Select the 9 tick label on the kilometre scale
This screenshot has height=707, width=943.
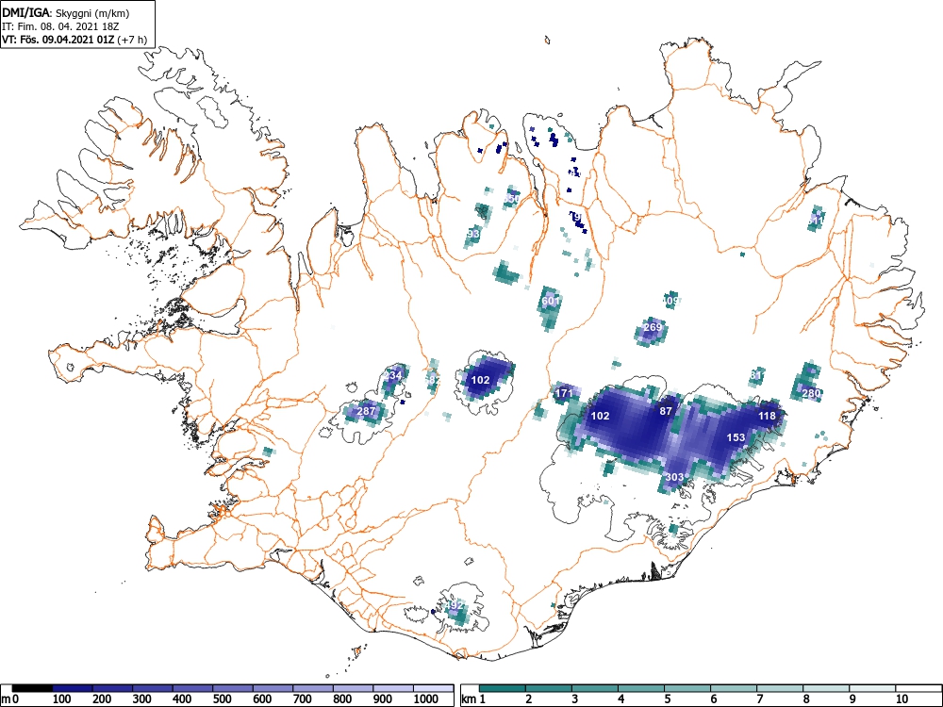pyautogui.click(x=852, y=699)
